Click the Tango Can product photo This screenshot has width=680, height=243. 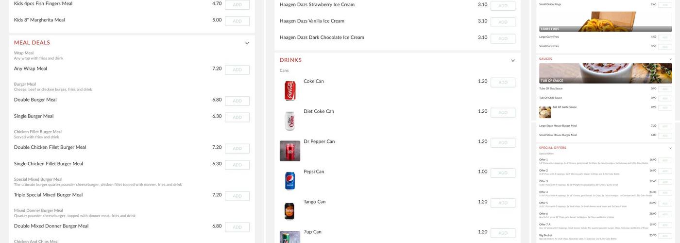(290, 211)
